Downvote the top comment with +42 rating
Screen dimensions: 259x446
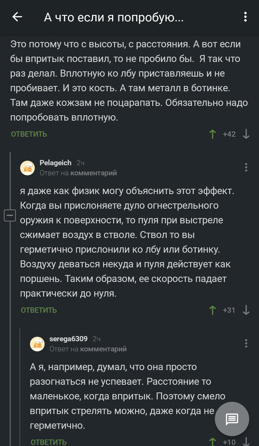[x=246, y=134]
